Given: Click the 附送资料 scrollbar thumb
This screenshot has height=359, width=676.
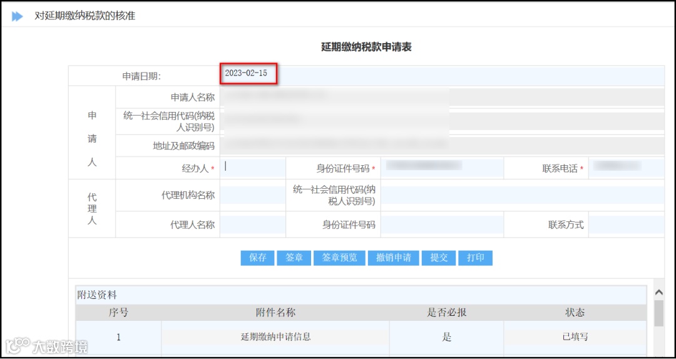Looking at the screenshot, I should point(658,313).
